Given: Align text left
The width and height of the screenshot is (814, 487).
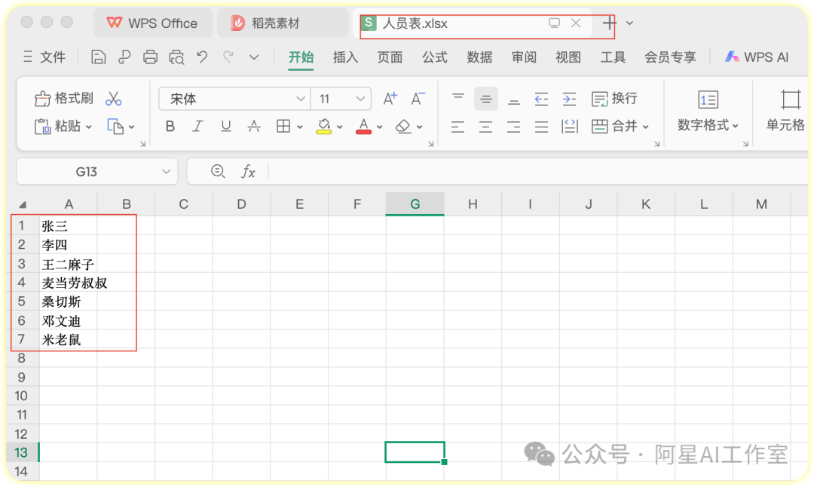Looking at the screenshot, I should point(458,126).
